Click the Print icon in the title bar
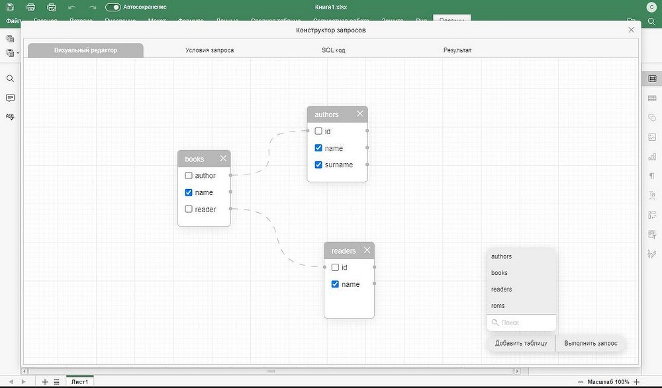The image size is (662, 388). (30, 7)
